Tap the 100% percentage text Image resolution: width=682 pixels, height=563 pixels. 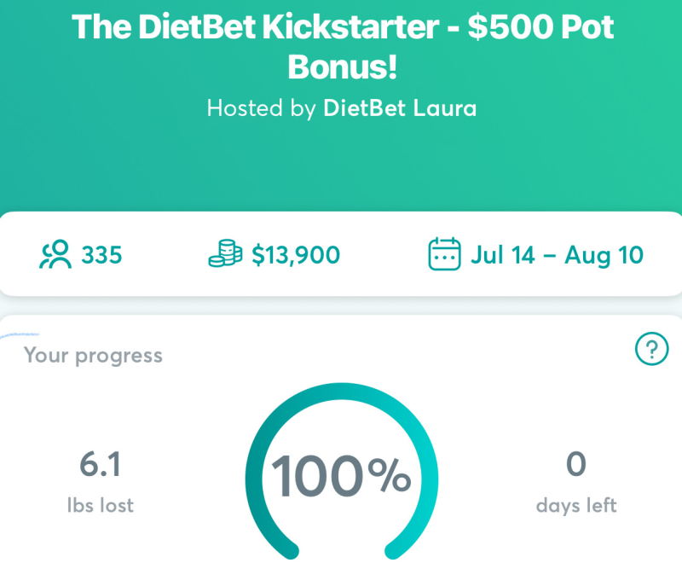(x=341, y=476)
